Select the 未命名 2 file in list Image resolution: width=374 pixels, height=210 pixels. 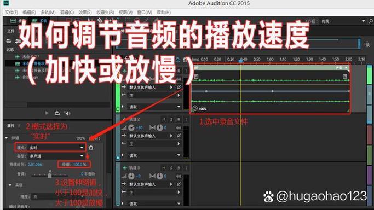(31, 57)
